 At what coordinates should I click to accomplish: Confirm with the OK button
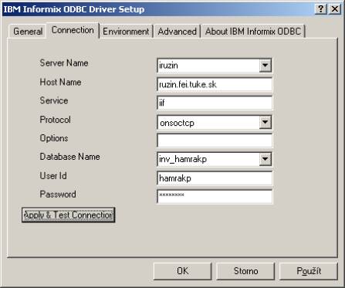pos(182,271)
